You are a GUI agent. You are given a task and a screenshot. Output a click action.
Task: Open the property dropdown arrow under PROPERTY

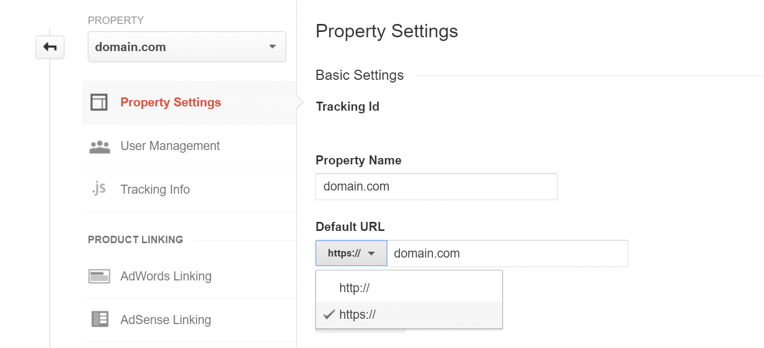273,47
